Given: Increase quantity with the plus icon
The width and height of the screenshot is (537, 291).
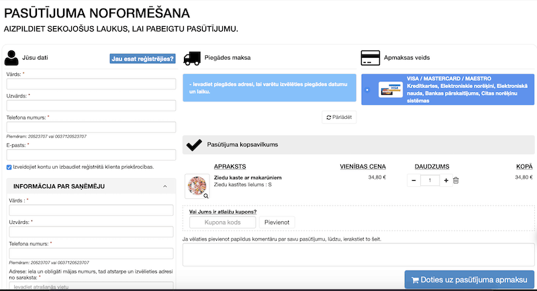Looking at the screenshot, I should [446, 180].
